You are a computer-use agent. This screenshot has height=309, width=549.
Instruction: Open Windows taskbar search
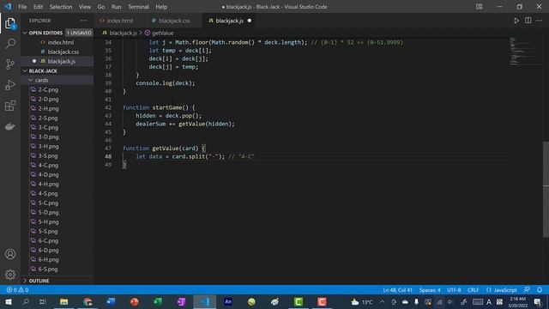click(26, 301)
